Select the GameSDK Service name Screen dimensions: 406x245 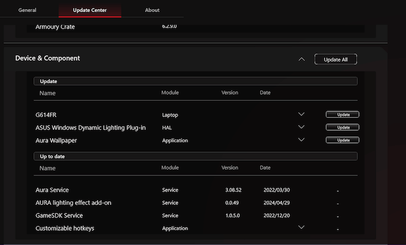tap(59, 216)
